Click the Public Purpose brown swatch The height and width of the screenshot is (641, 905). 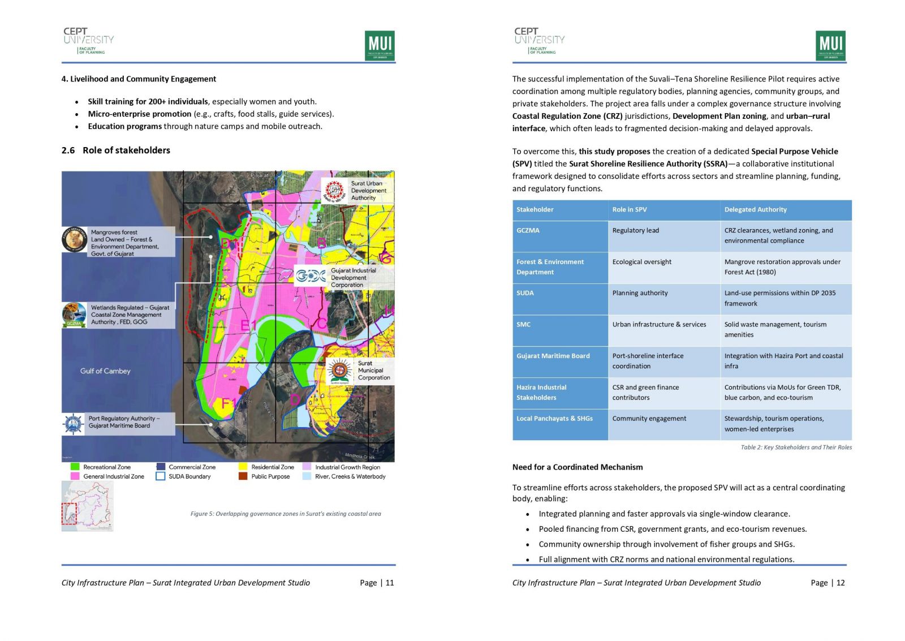point(243,476)
